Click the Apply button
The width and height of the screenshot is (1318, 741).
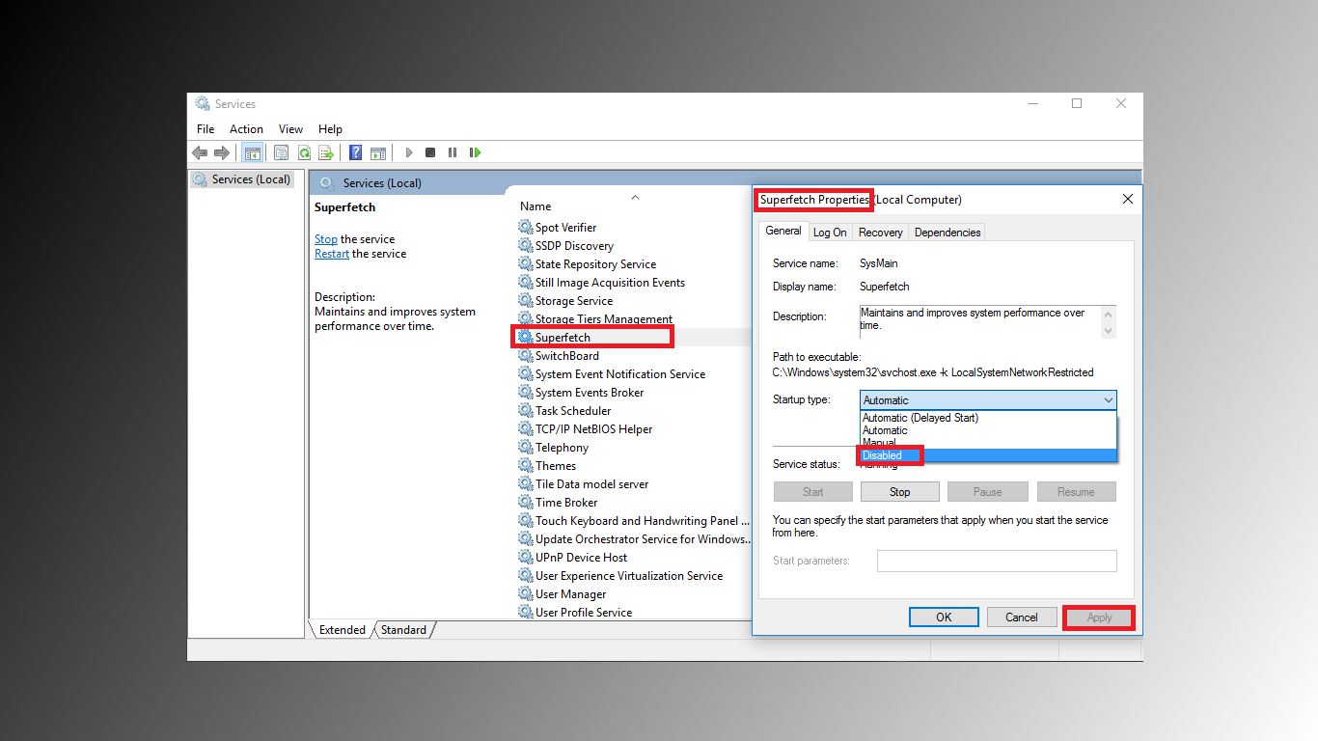tap(1100, 617)
